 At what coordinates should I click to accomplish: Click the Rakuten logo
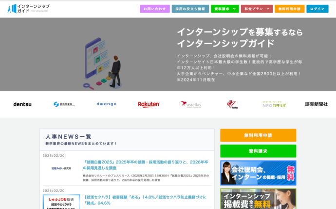click(148, 104)
